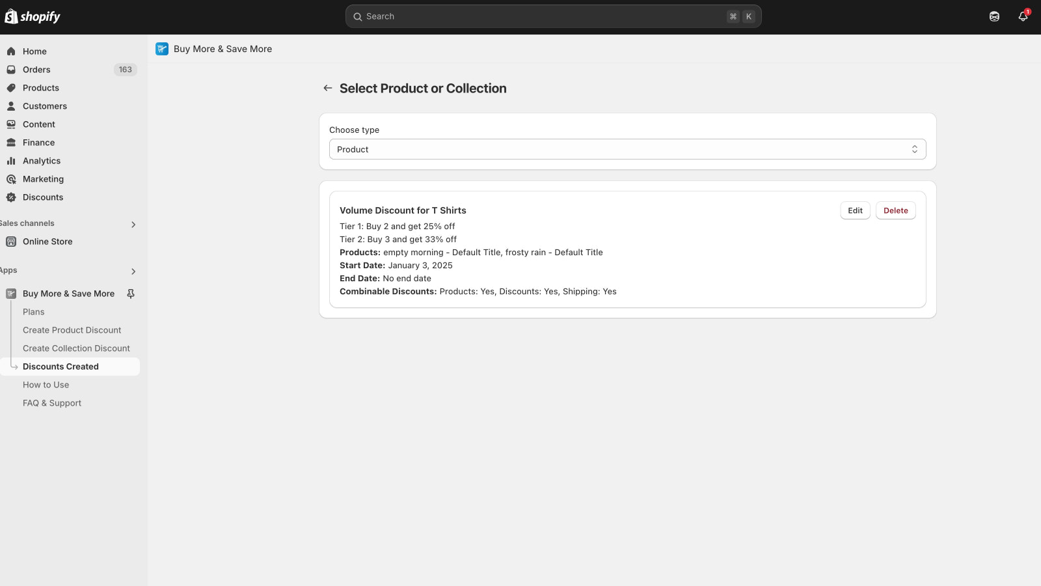This screenshot has width=1041, height=586.
Task: Open Create Product Discount page
Action: [72, 330]
